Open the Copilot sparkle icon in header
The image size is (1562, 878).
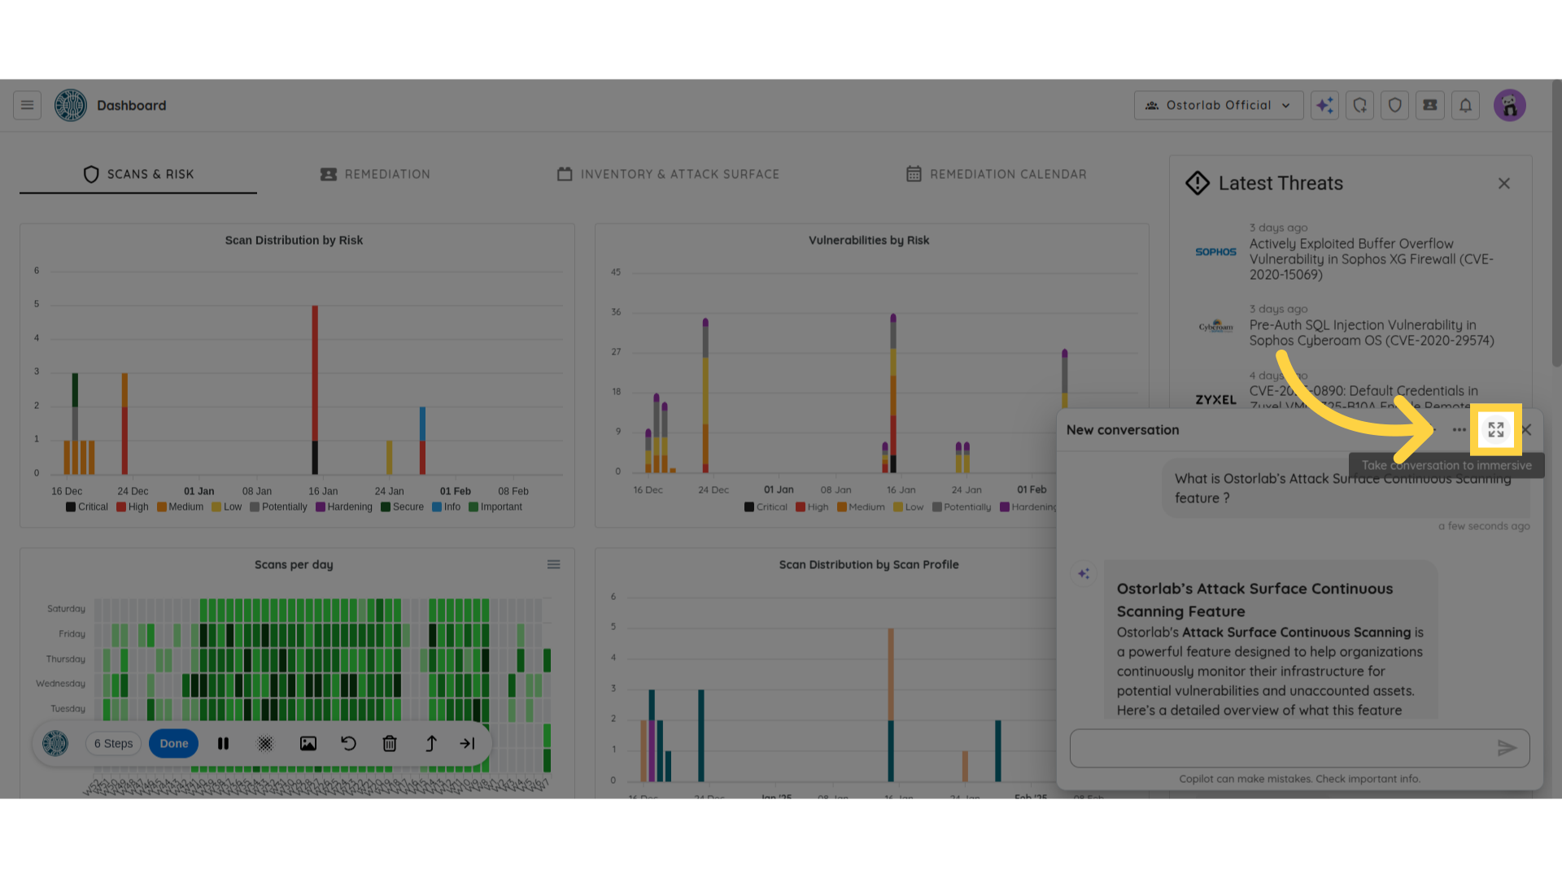1324,105
